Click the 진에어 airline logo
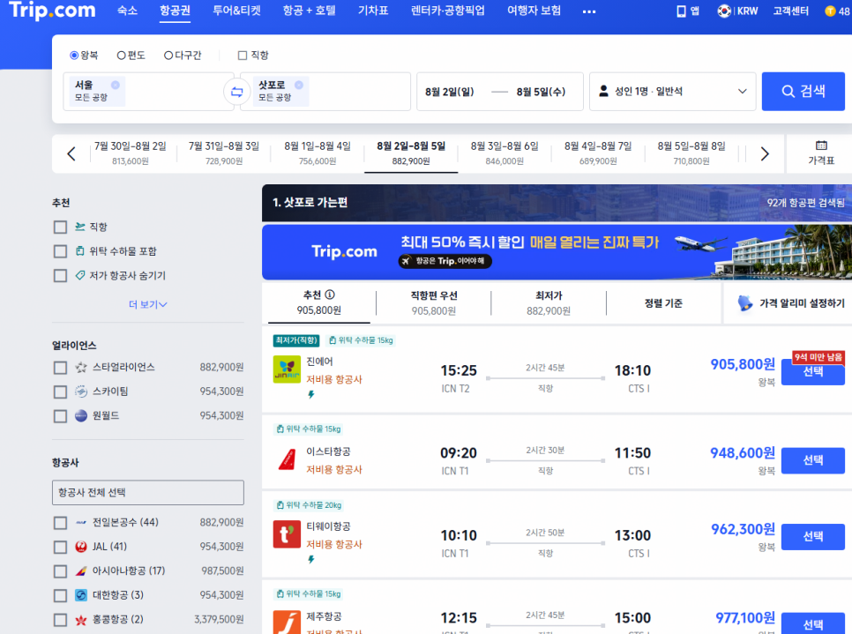The image size is (852, 634). 287,369
